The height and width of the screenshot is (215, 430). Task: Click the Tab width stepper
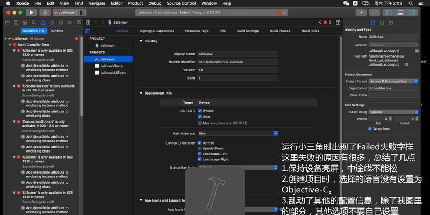[x=391, y=119]
